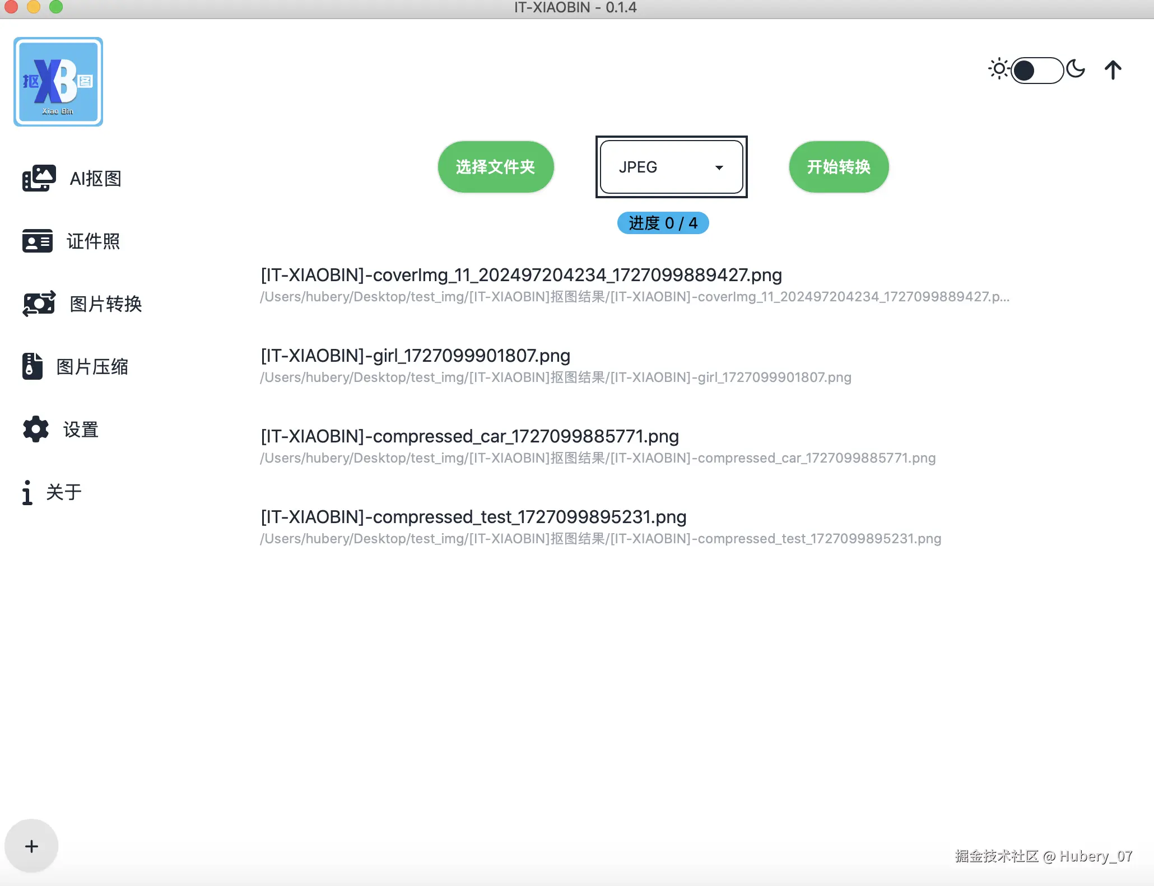Click the AI抠图 image cutout icon
1154x886 pixels.
(39, 179)
